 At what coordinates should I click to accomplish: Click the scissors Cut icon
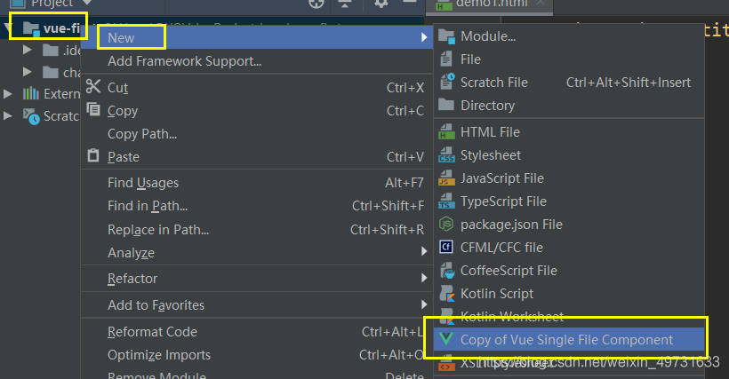click(94, 87)
